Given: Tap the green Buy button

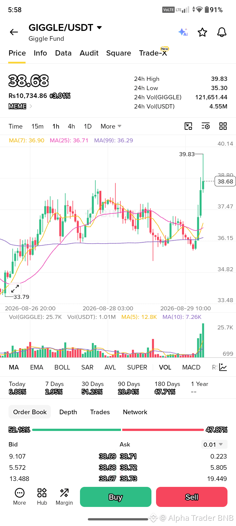Looking at the screenshot, I should point(116,497).
